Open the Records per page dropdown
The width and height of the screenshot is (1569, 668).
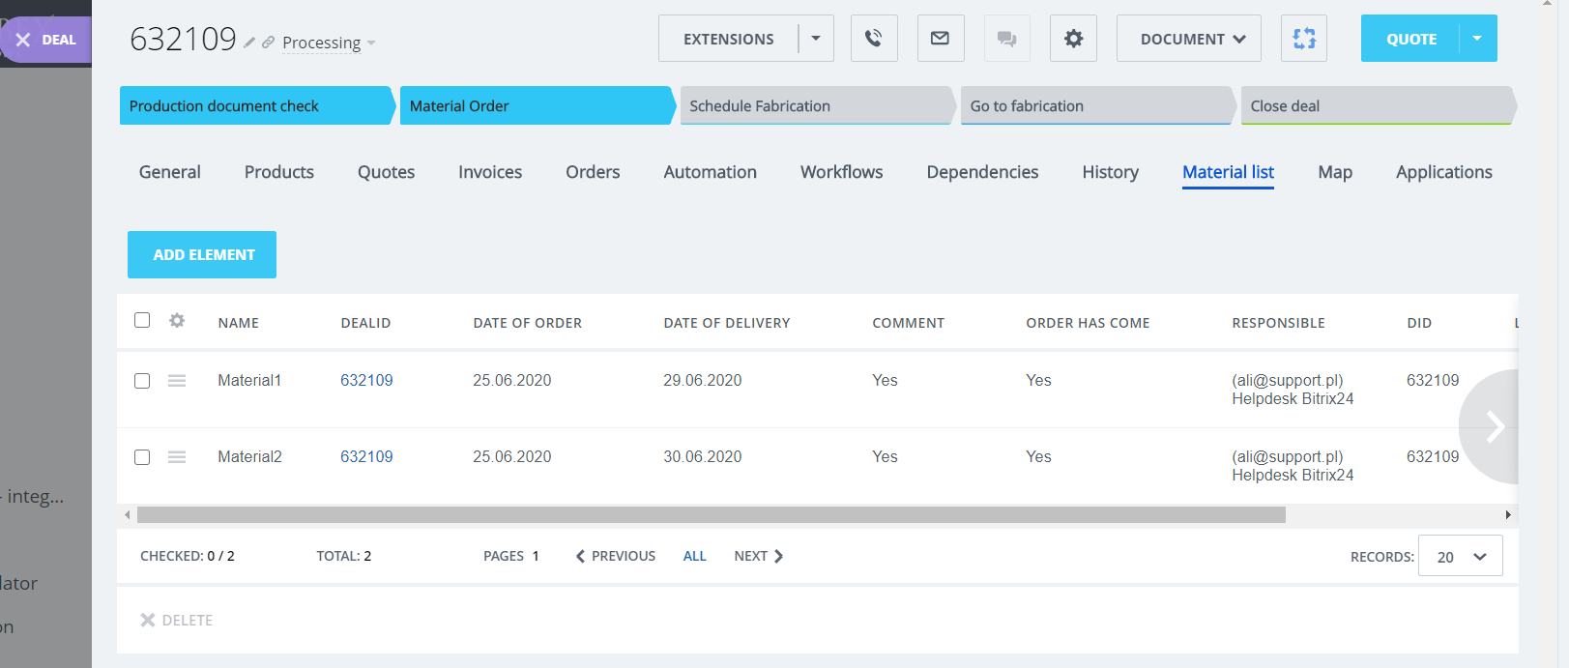coord(1460,557)
